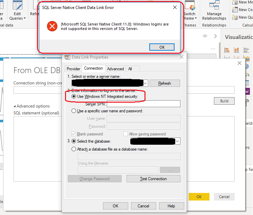Select Use Windows NT Integrated security
The image size is (253, 215).
tap(74, 96)
